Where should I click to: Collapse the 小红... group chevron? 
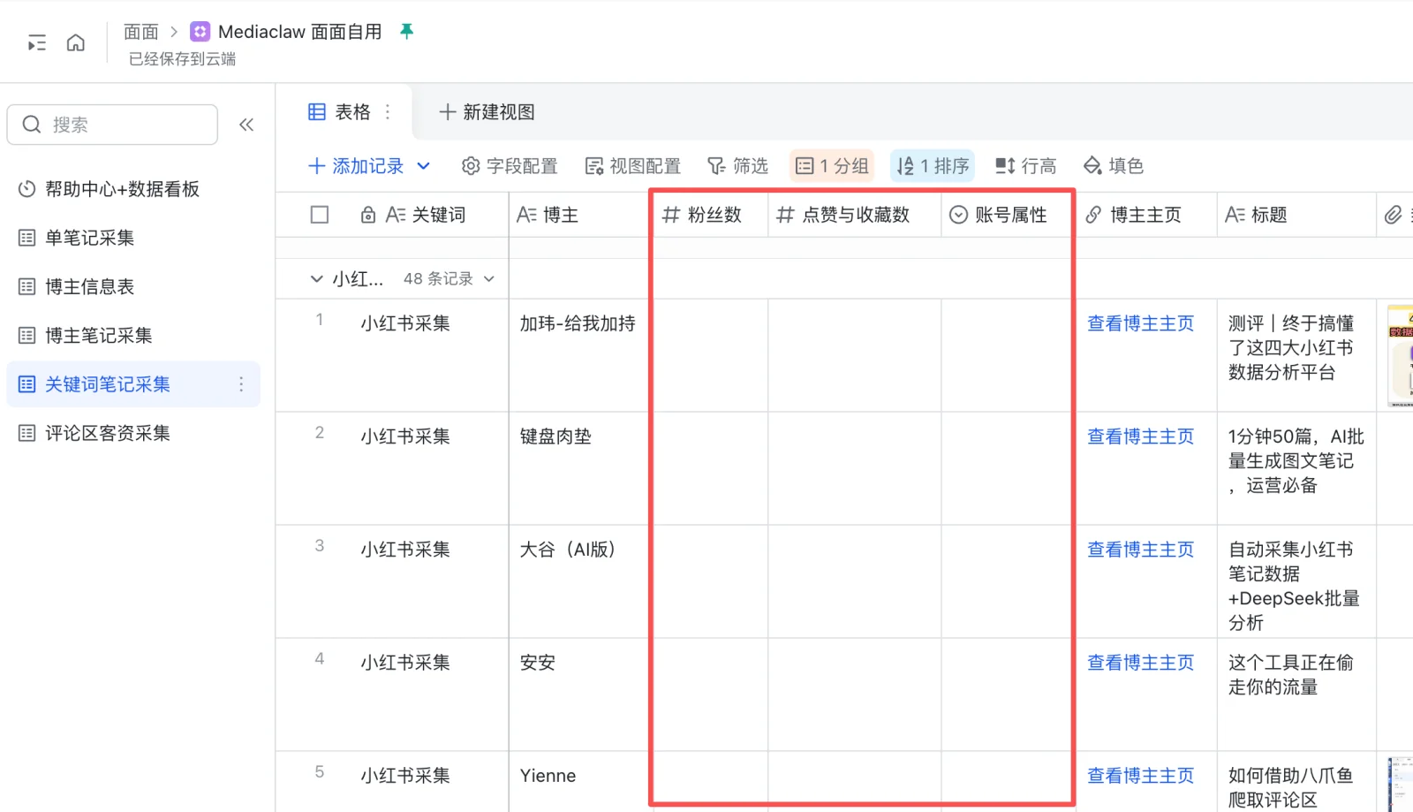pyautogui.click(x=316, y=279)
